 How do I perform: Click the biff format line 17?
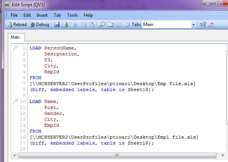coord(92,143)
